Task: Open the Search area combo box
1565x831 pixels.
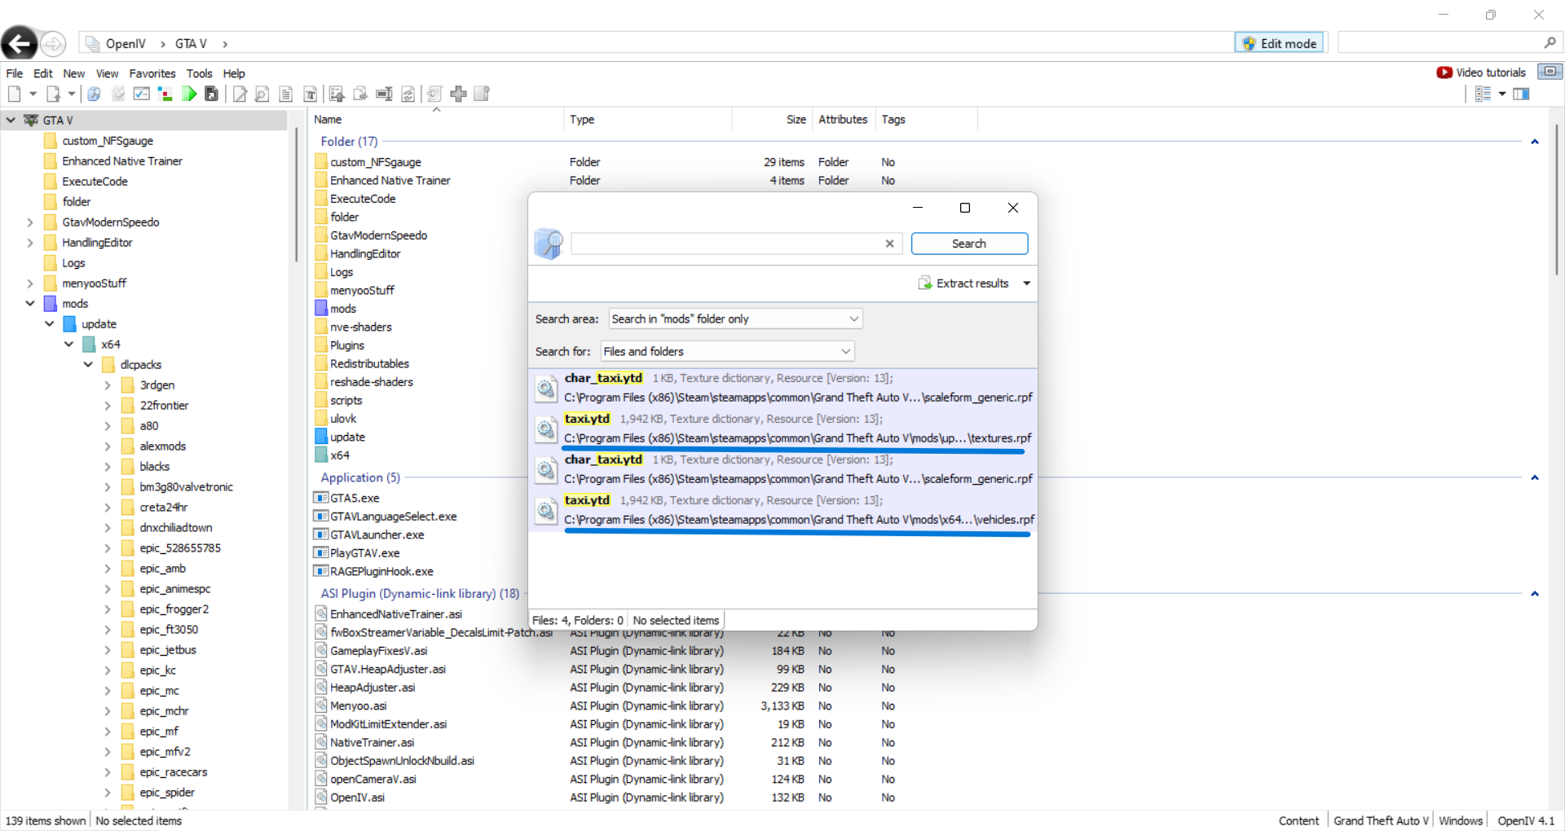Action: point(735,319)
